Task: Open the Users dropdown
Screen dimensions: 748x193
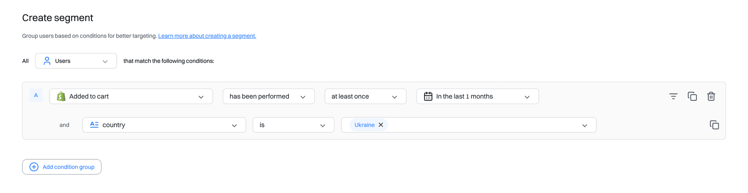Action: coord(76,61)
